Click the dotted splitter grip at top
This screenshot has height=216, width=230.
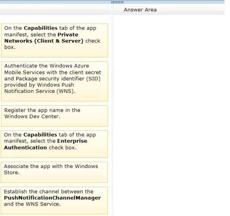117,2
